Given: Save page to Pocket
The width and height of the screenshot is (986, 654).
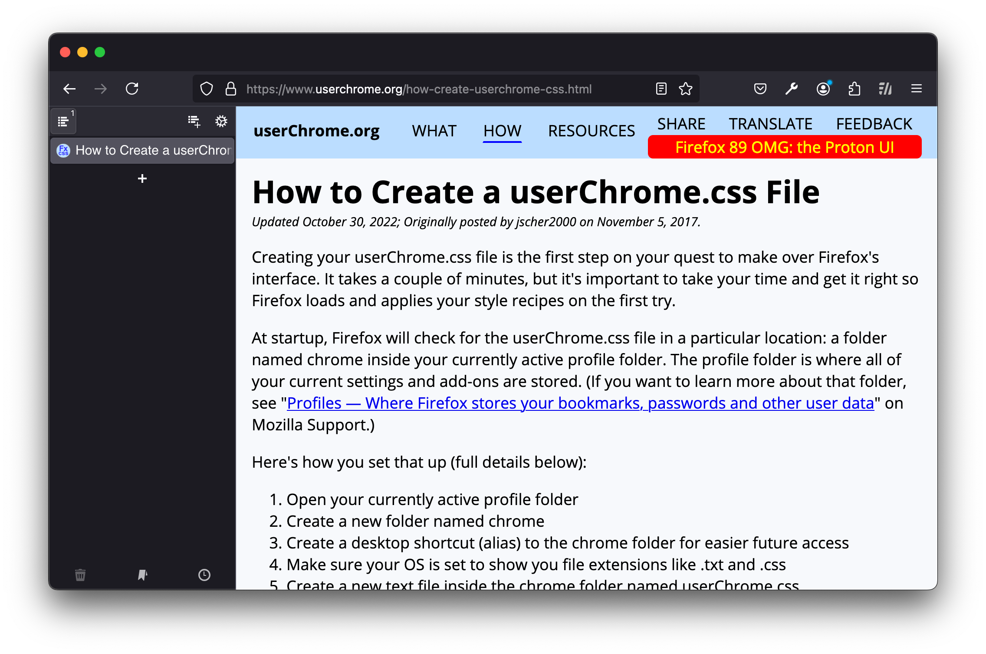Looking at the screenshot, I should coord(760,89).
